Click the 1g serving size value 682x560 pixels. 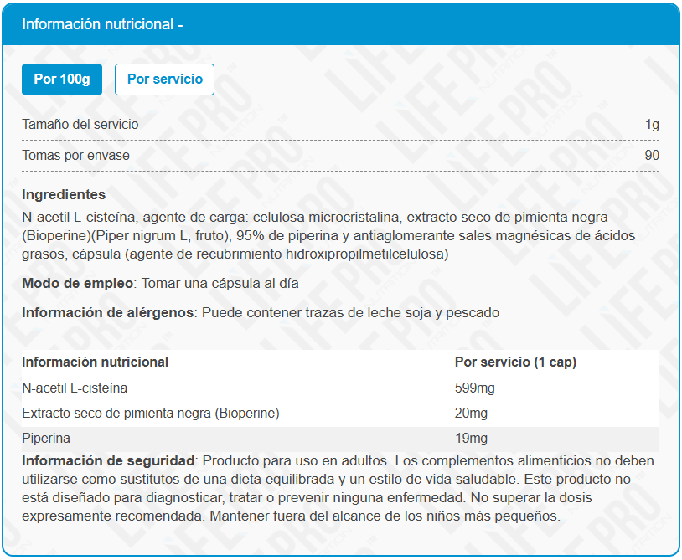652,125
